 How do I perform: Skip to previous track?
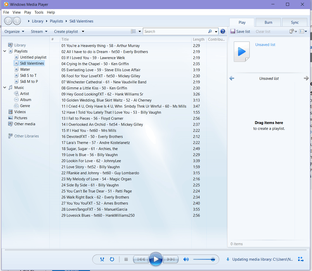(x=141, y=259)
